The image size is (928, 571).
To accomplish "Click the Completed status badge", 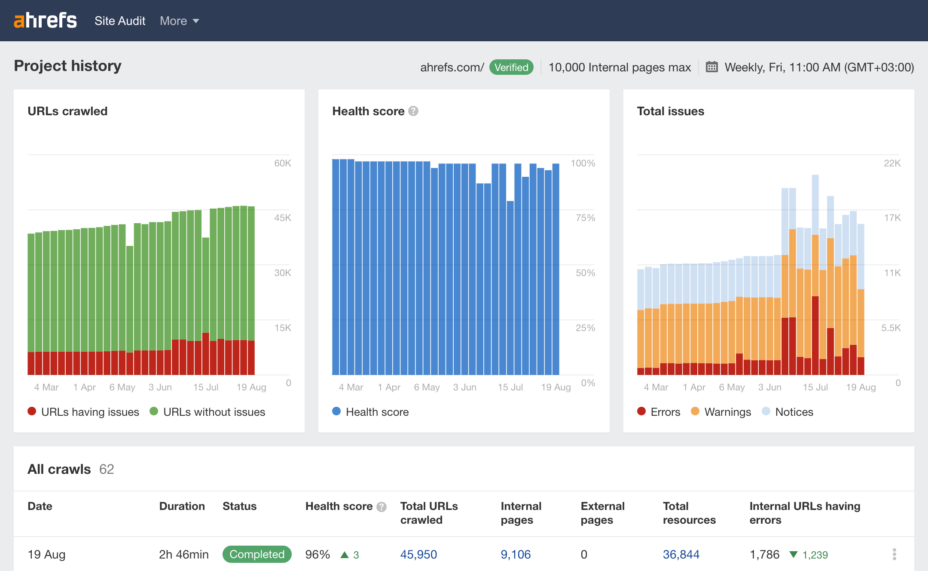I will click(x=257, y=554).
